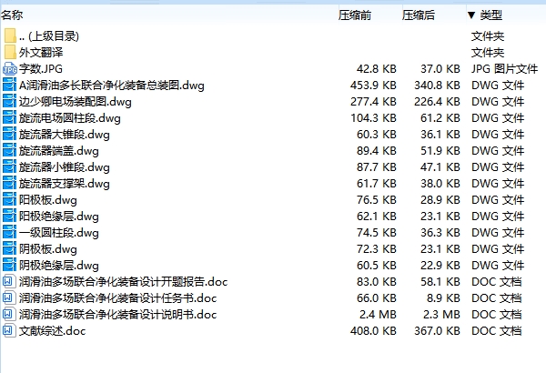The height and width of the screenshot is (373, 546).
Task: Select file name 阴极绝缘层.dwg
Action: [59, 266]
